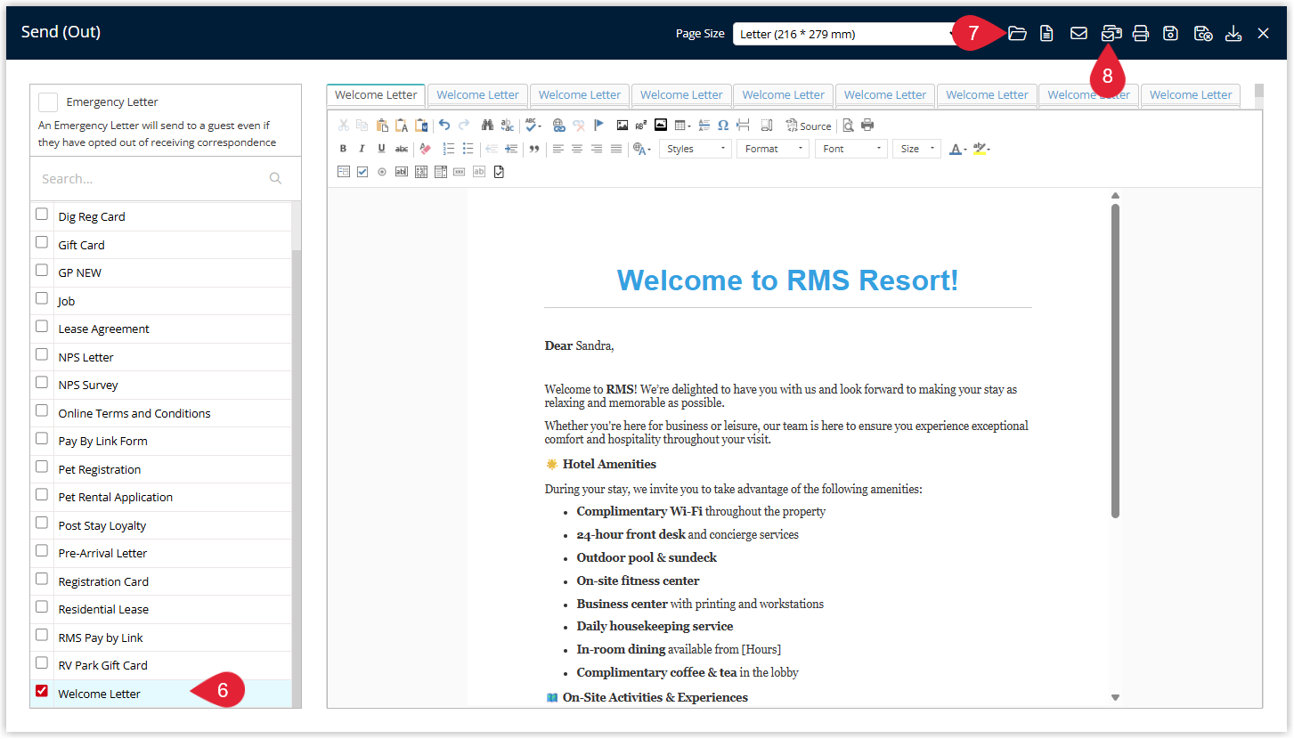Click the editor toolbar Print icon
Viewport: 1294px width, 739px height.
(x=867, y=126)
